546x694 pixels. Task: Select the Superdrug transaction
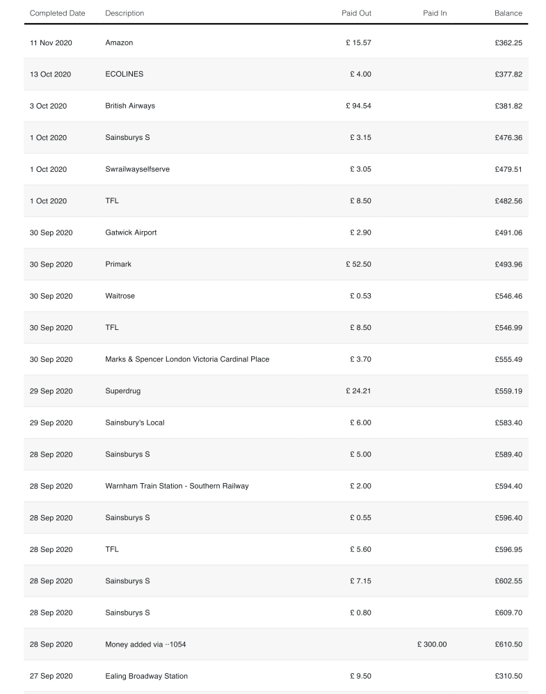[x=122, y=391]
